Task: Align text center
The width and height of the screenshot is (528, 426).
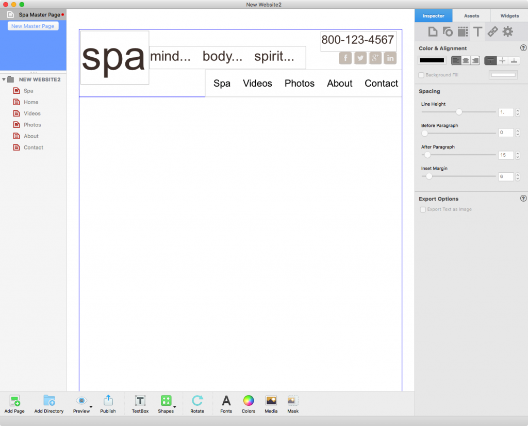Action: [x=466, y=61]
